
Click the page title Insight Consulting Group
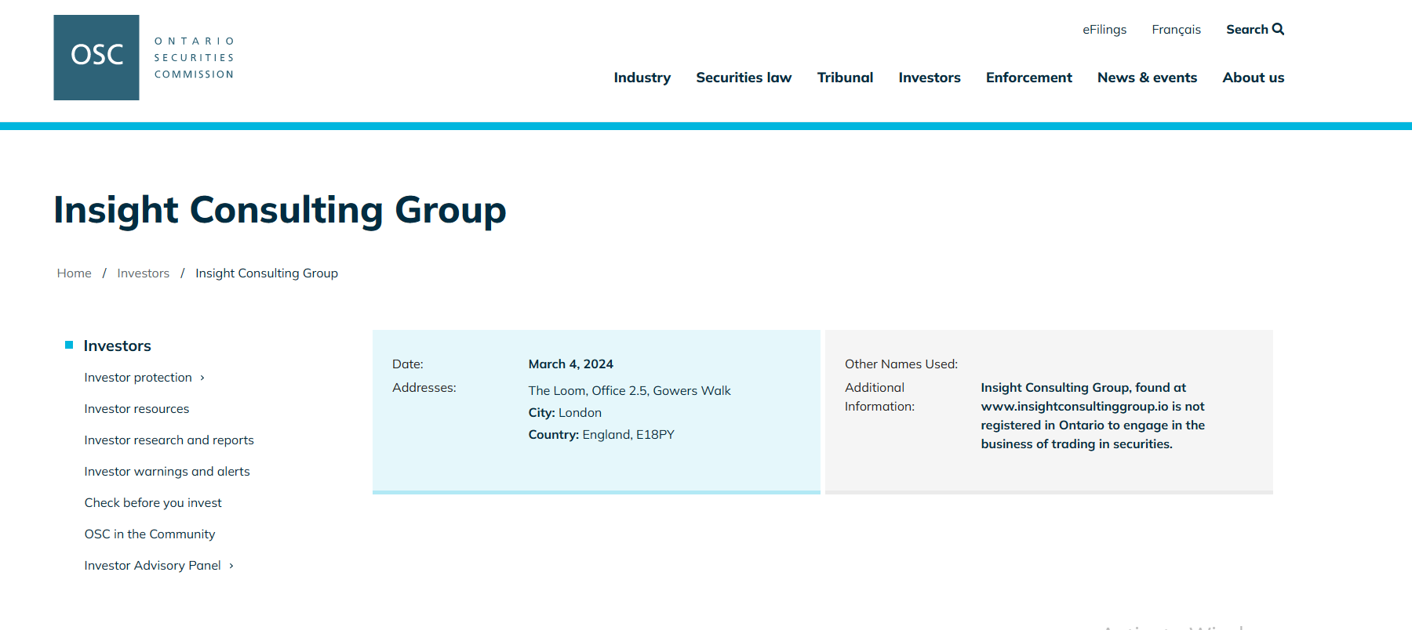[280, 210]
